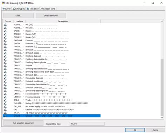
Task: Click the list scrollbar up arrow
Action: 162,21
